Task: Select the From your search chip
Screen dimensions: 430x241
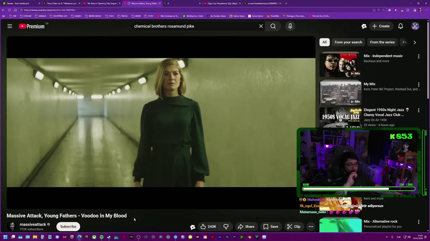Action: (348, 42)
